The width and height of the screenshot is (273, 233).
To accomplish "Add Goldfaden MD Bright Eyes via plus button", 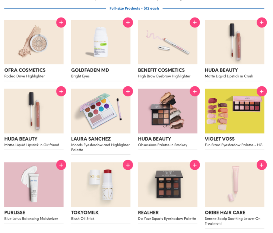I will pyautogui.click(x=128, y=22).
